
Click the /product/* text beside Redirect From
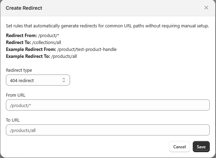[x=46, y=36]
